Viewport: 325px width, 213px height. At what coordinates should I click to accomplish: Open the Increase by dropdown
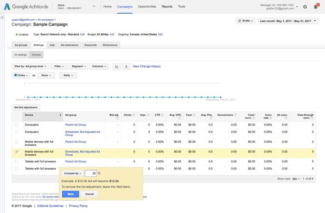point(73,173)
